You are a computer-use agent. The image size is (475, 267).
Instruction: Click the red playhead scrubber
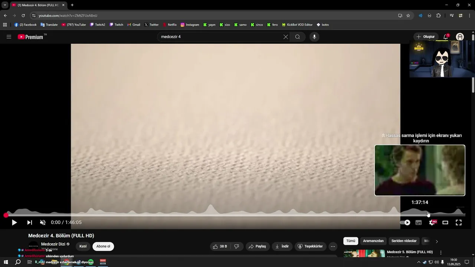pyautogui.click(x=6, y=215)
